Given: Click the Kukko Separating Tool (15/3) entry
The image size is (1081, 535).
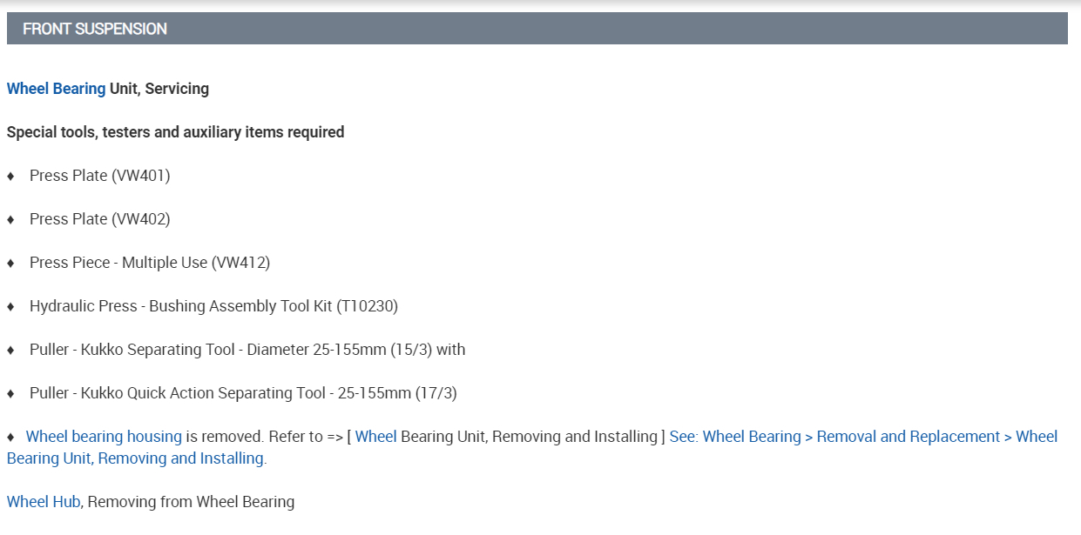Looking at the screenshot, I should pyautogui.click(x=247, y=350).
